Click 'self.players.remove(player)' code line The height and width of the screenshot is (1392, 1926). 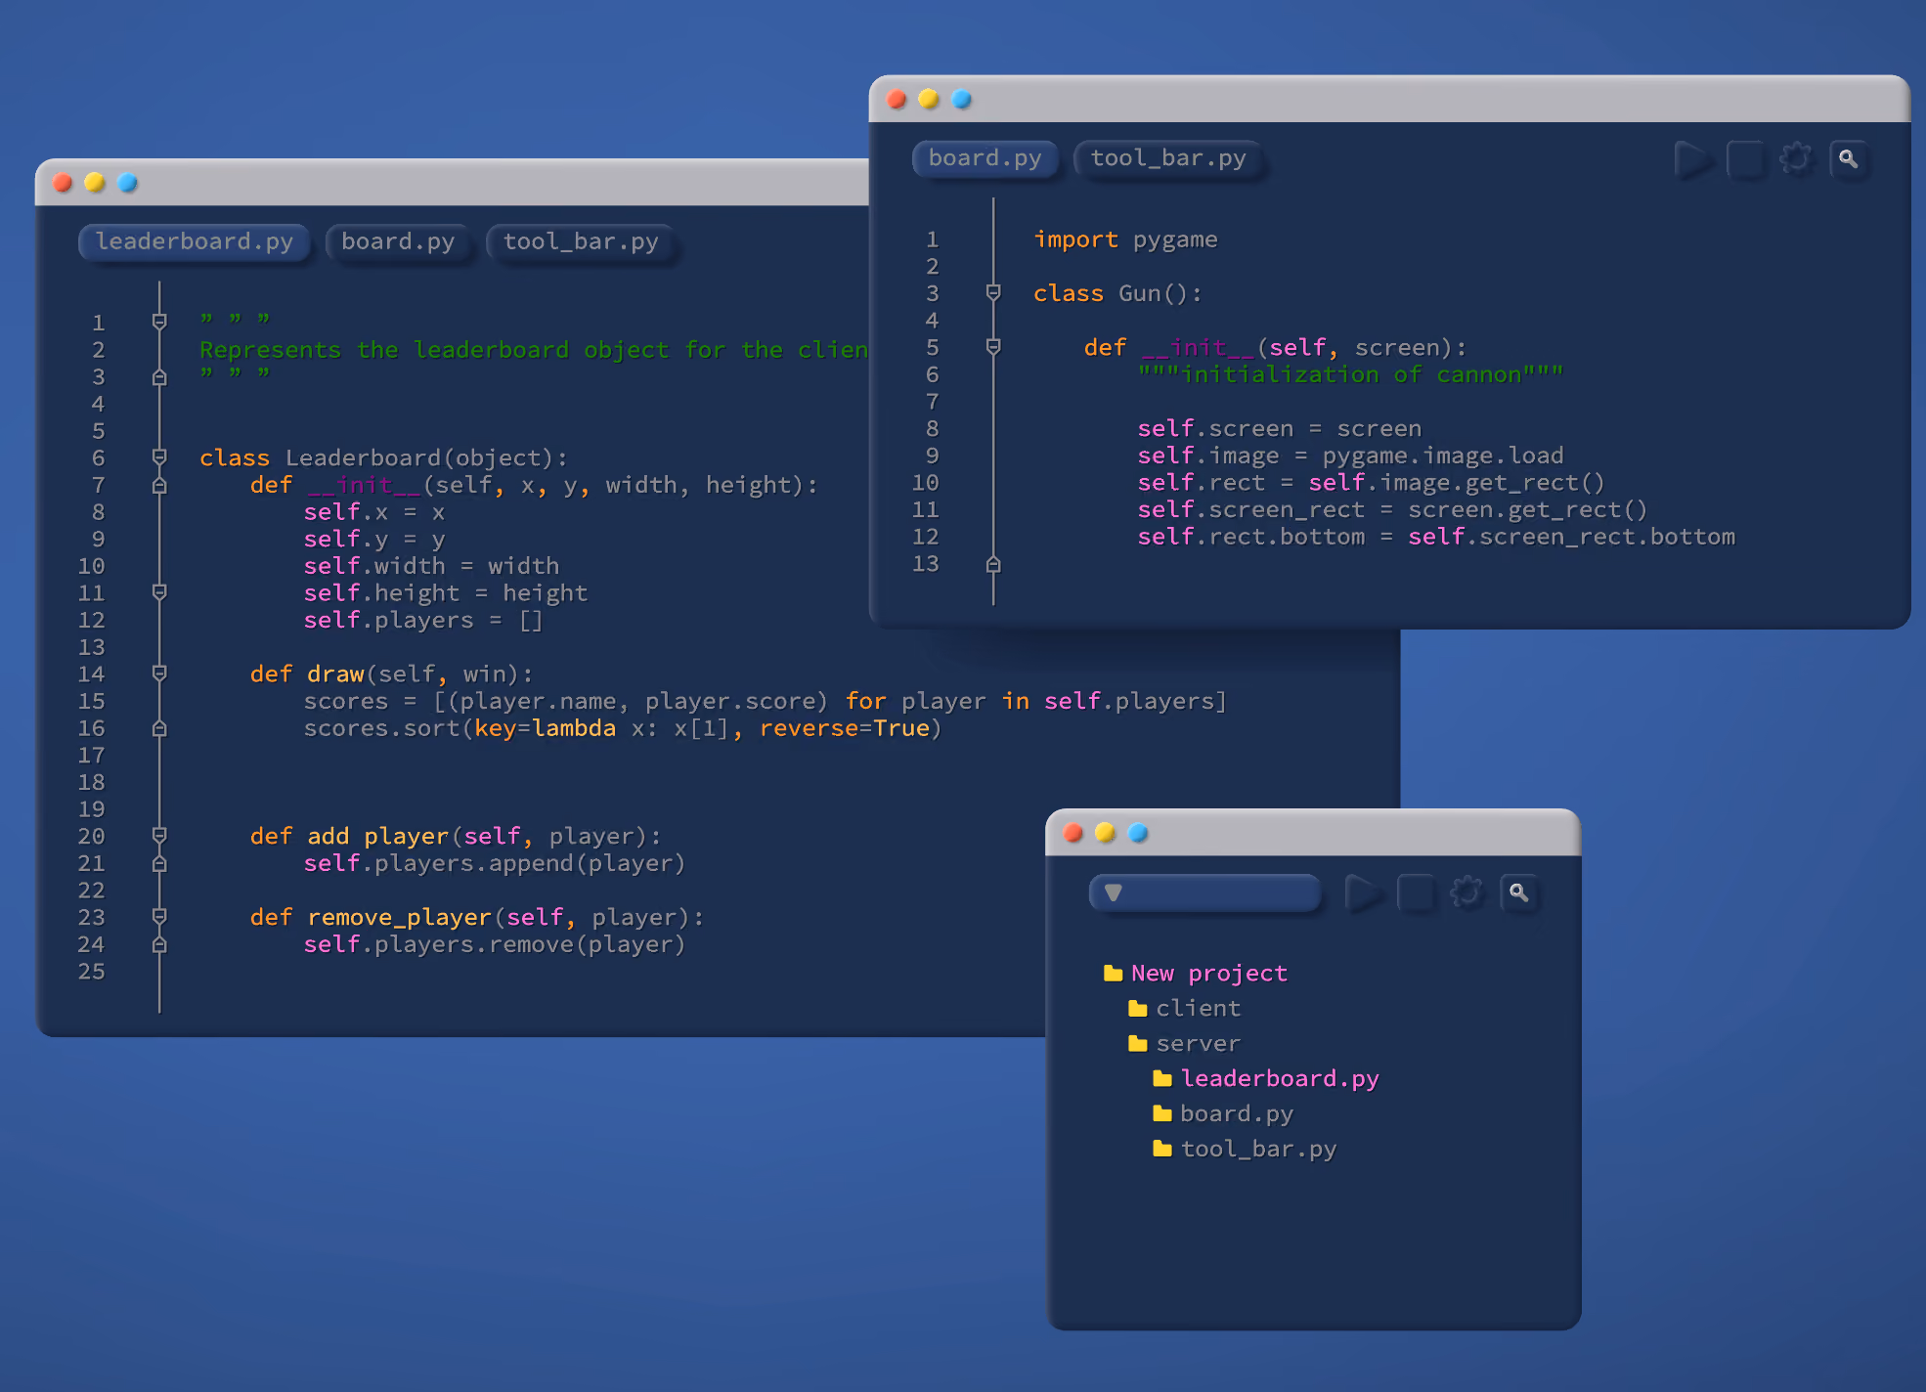pyautogui.click(x=494, y=944)
